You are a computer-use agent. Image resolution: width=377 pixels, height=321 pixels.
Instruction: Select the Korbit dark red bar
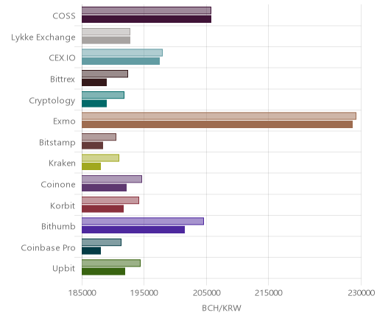pos(103,209)
